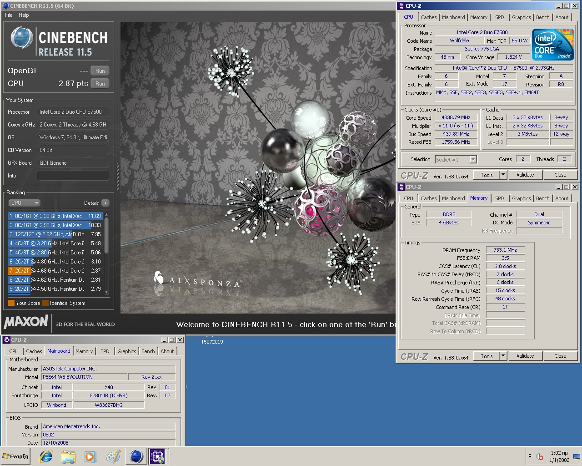Select ranking entry 8C/16T @ 3.33 GHz
582x466 pixels.
pyautogui.click(x=55, y=216)
